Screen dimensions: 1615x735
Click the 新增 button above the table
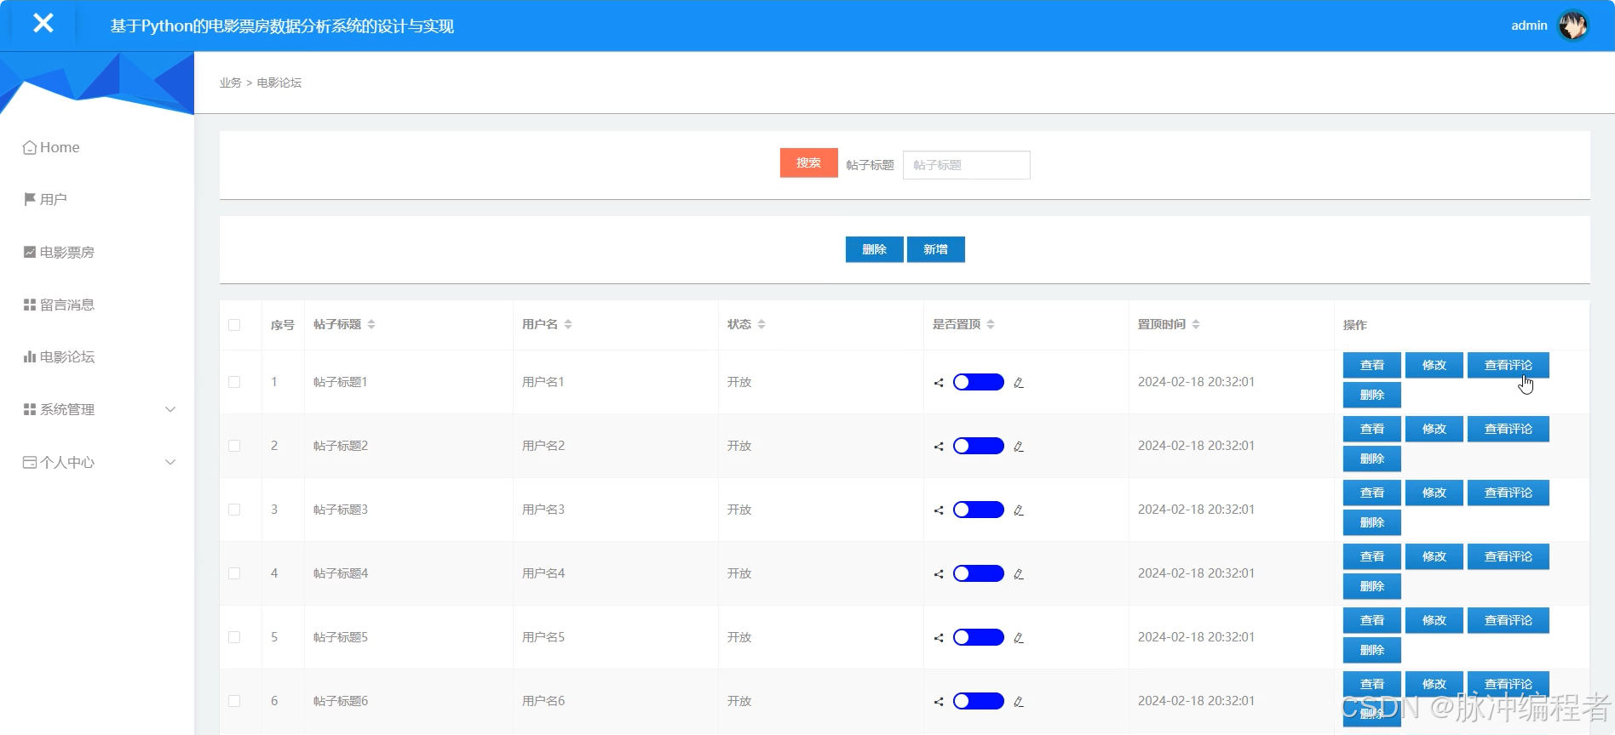coord(935,249)
